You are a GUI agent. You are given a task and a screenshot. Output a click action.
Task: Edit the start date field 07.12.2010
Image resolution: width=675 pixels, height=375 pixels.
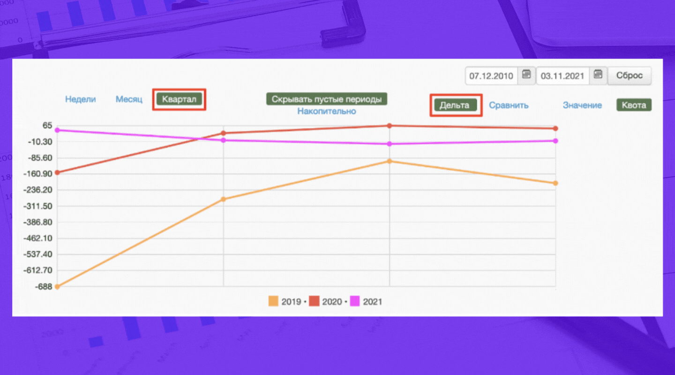tap(491, 75)
